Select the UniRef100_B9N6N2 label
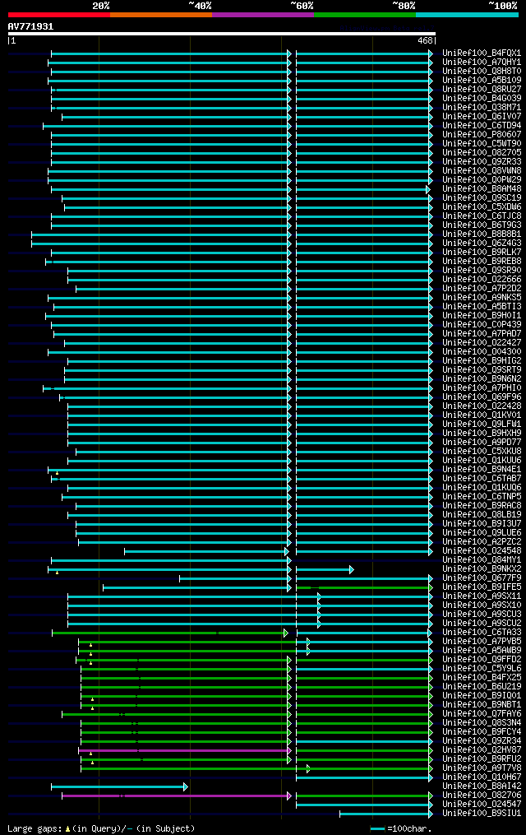526x835 pixels. pos(482,379)
